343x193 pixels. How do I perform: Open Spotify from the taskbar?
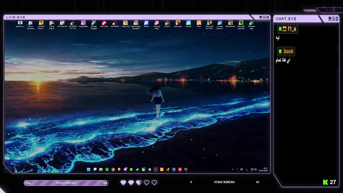click(107, 169)
